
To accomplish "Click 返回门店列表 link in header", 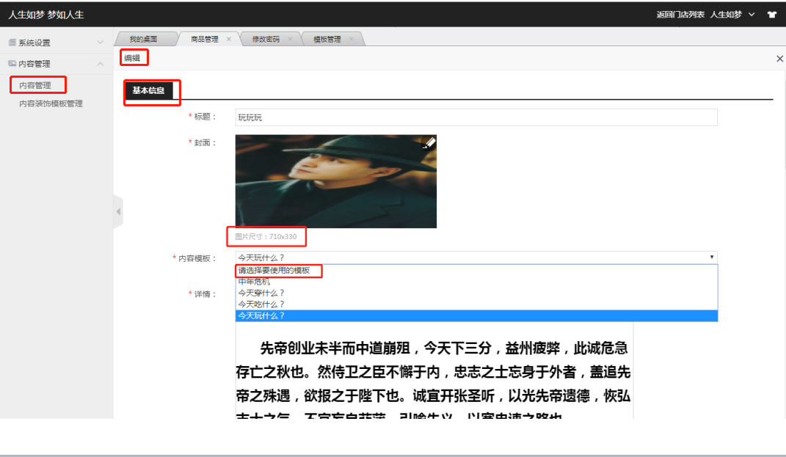I will coord(680,14).
